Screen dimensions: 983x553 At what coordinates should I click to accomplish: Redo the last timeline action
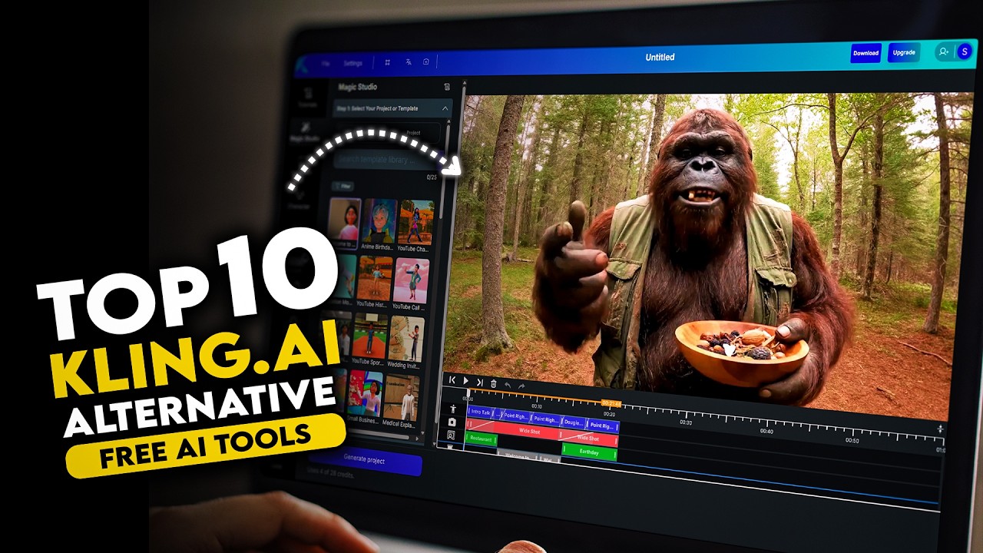tap(521, 386)
